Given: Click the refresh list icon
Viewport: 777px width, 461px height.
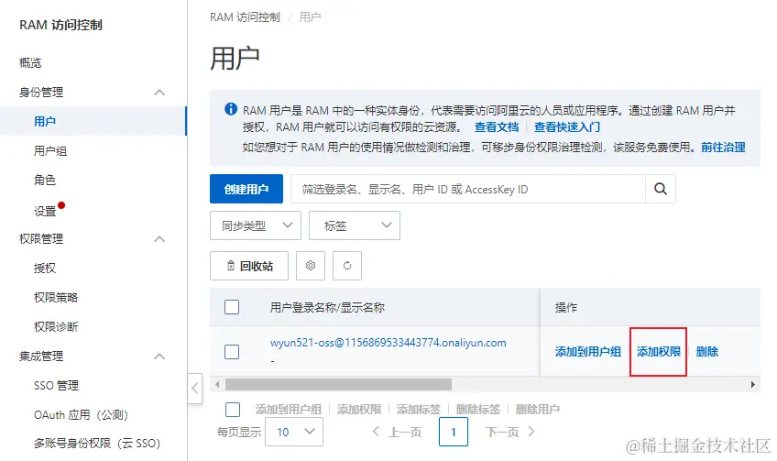Looking at the screenshot, I should tap(347, 266).
